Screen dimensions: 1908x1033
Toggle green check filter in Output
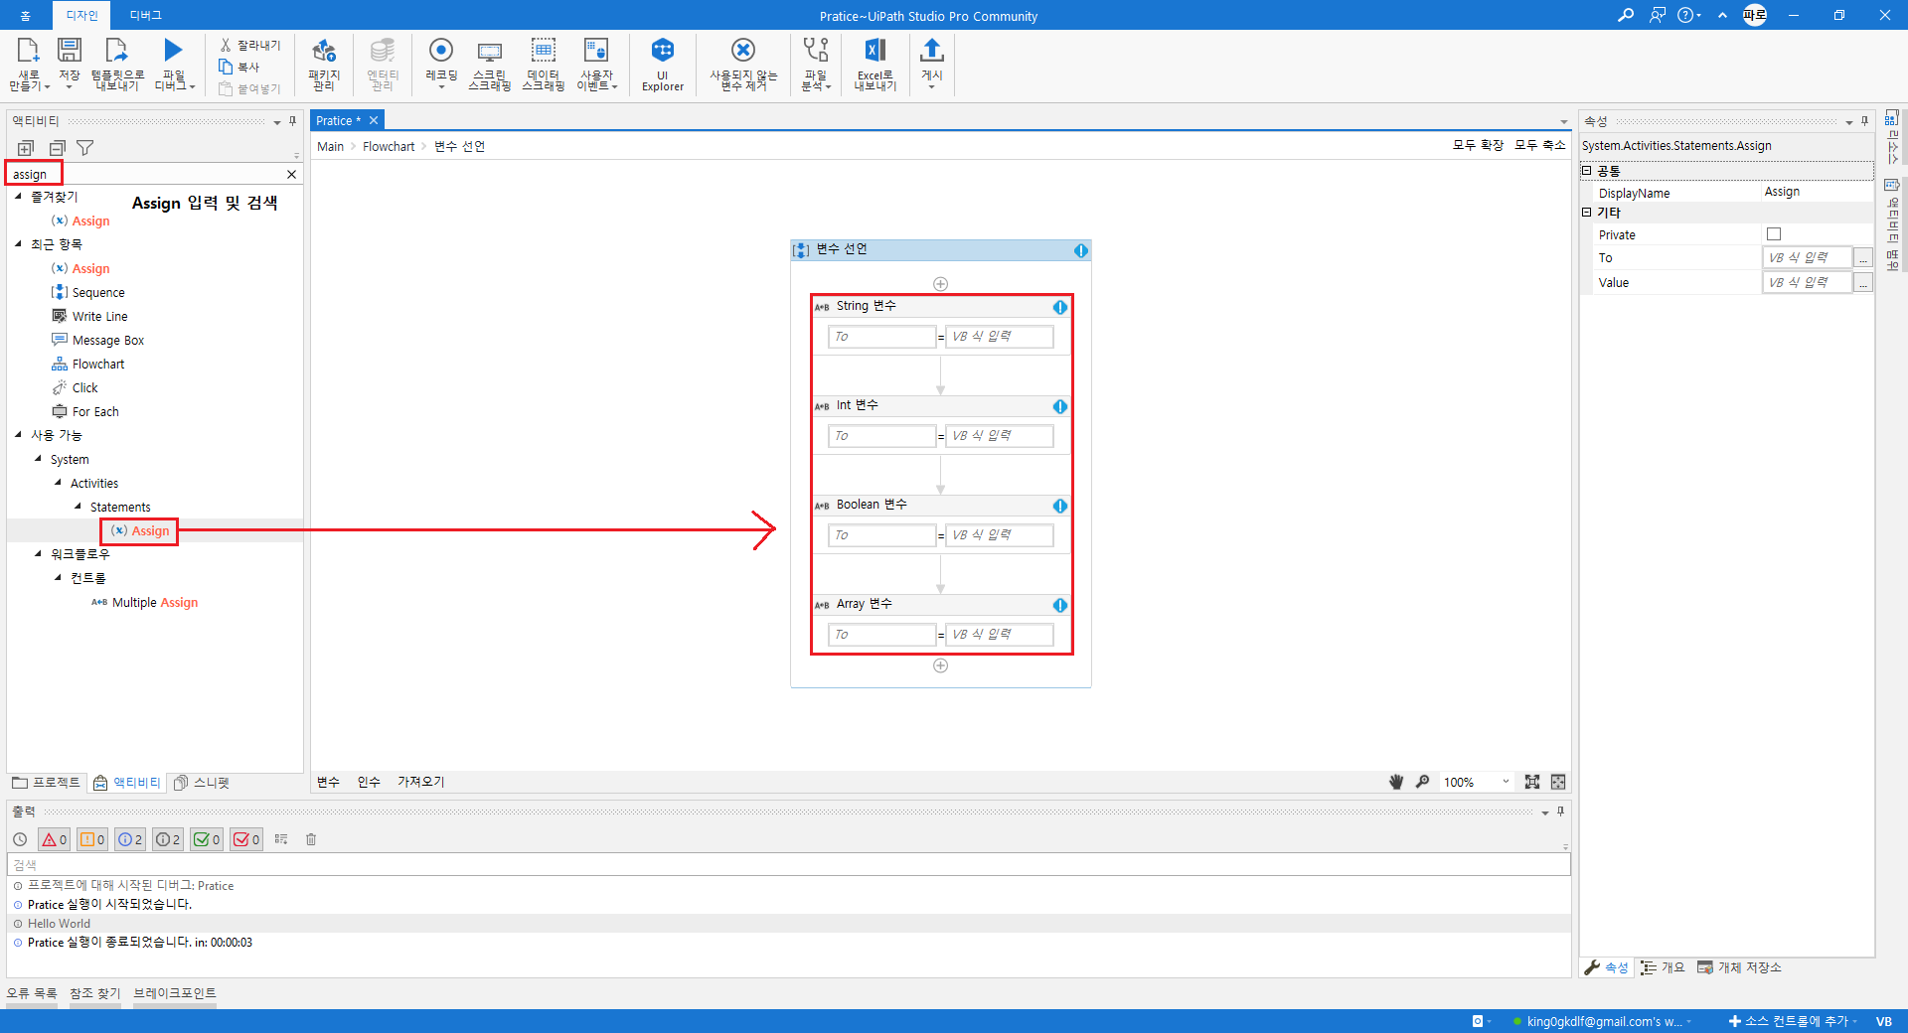(x=207, y=839)
